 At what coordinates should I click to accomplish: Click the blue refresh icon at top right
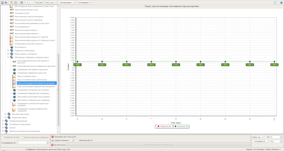coord(275,3)
